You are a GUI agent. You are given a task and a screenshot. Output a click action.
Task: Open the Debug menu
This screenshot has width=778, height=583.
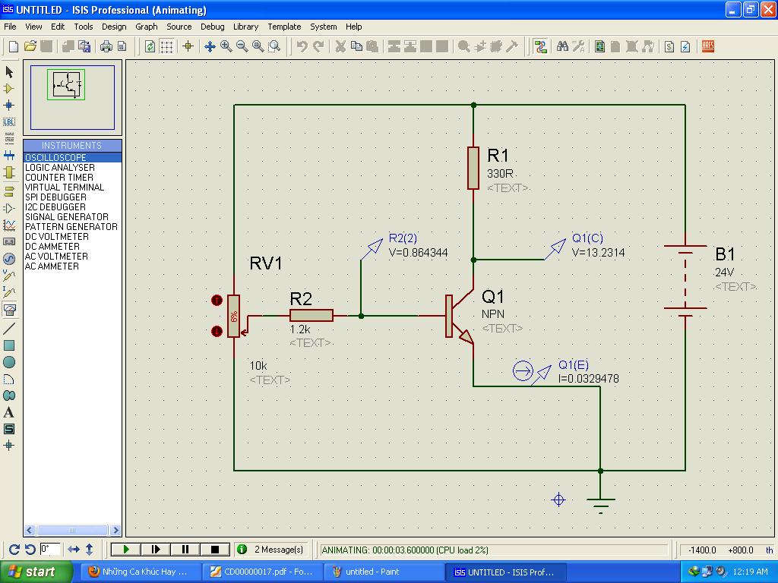pos(212,27)
